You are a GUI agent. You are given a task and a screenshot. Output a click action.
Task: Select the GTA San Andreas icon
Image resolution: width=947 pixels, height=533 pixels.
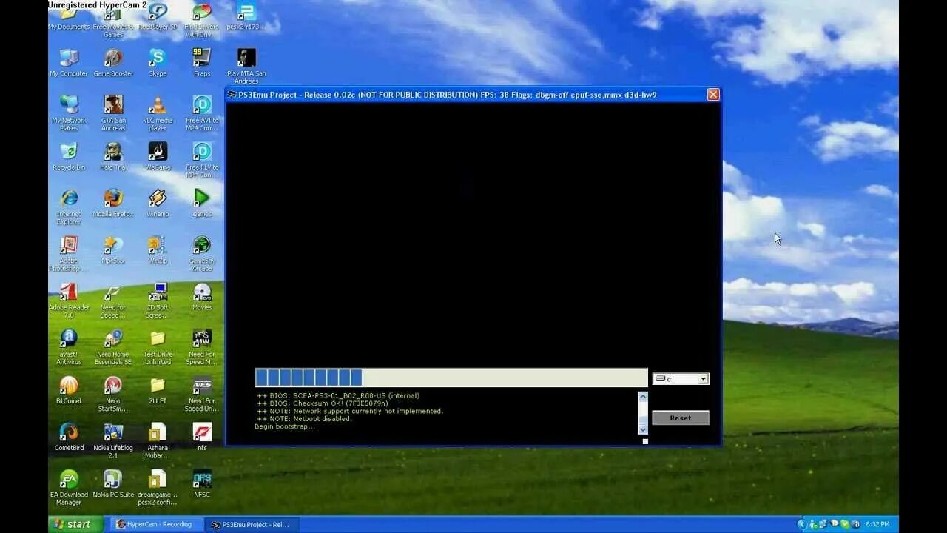click(x=113, y=113)
